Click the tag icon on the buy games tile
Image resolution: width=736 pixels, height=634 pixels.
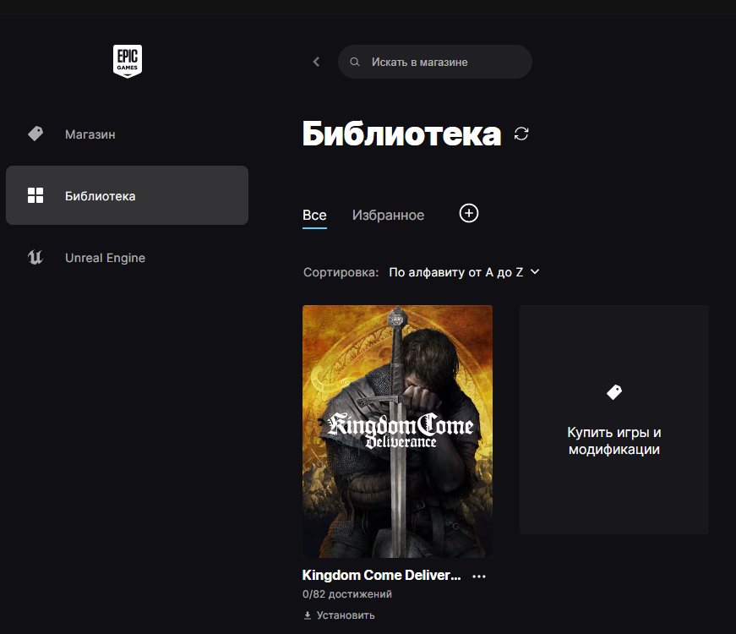tap(614, 392)
